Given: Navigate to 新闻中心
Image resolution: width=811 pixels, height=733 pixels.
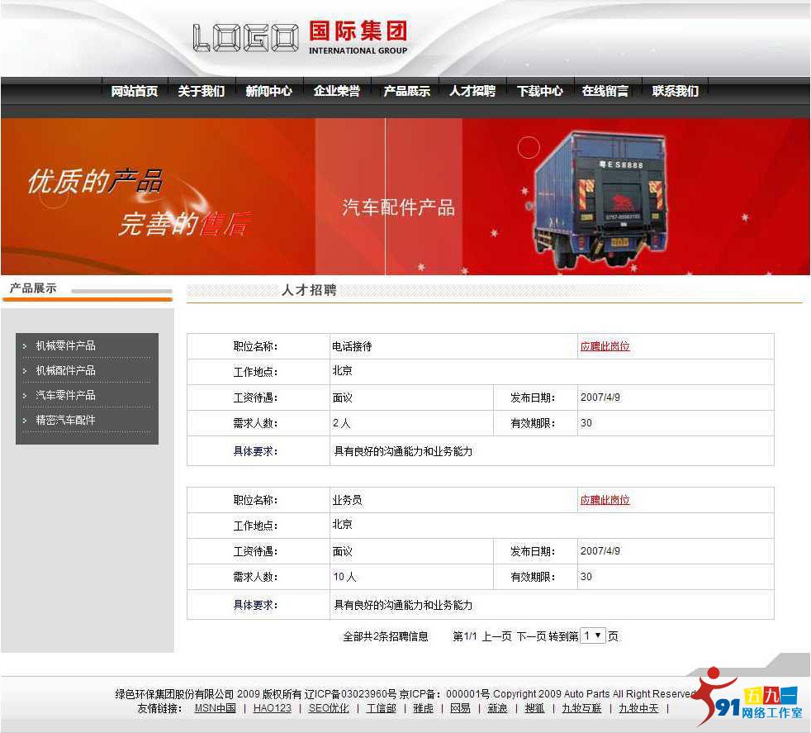Looking at the screenshot, I should pyautogui.click(x=268, y=92).
